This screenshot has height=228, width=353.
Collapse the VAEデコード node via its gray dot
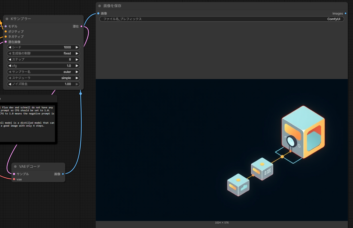click(x=15, y=167)
